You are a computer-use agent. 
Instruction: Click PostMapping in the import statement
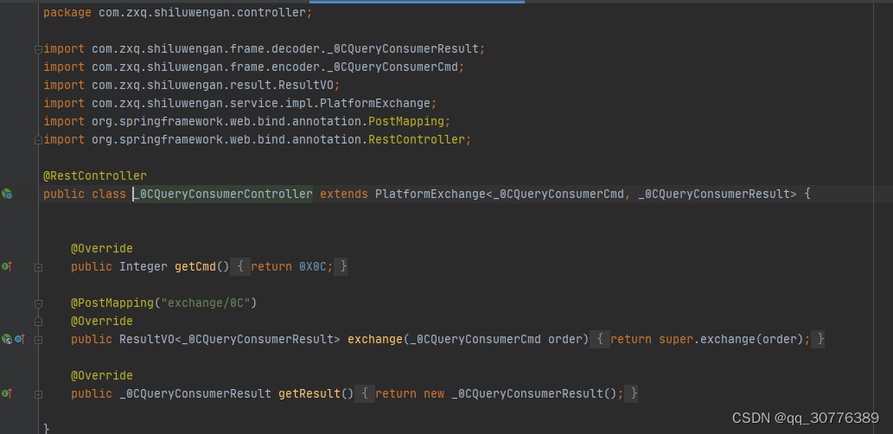pyautogui.click(x=406, y=121)
